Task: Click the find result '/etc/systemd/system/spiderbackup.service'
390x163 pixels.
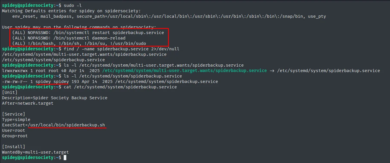Action: (x=53, y=60)
